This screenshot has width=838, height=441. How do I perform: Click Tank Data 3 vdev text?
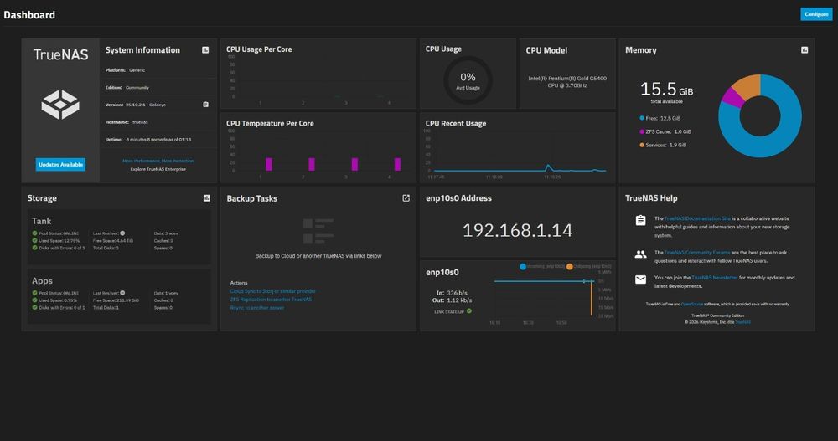[x=166, y=233]
